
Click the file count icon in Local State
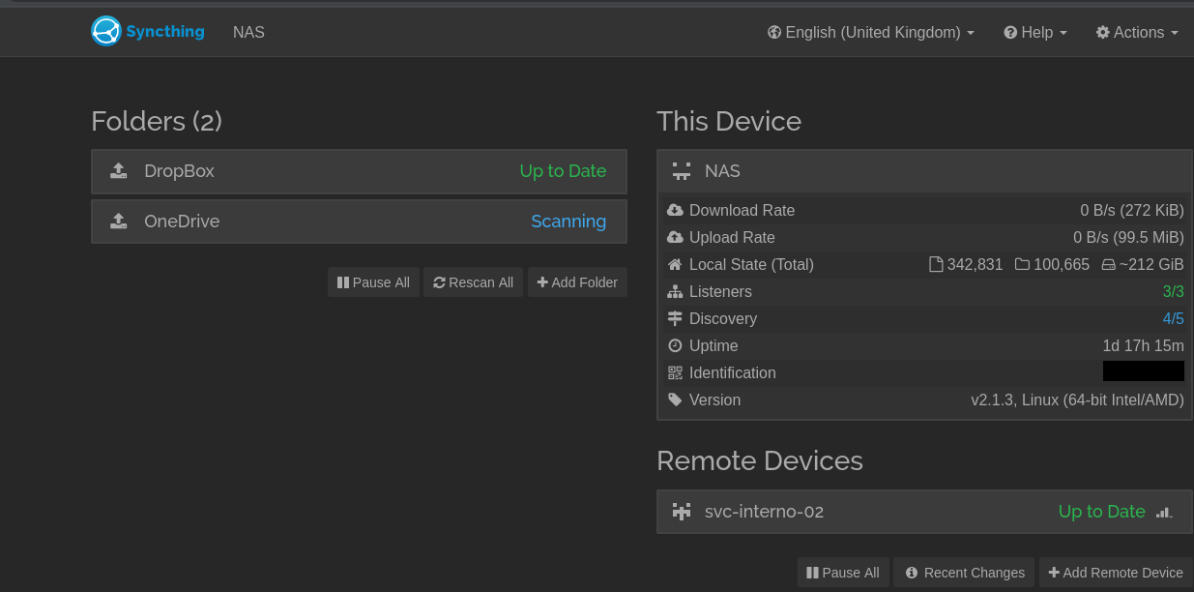935,264
